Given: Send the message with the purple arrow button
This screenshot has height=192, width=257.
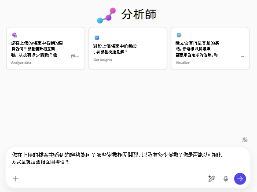Looking at the screenshot, I should (x=240, y=179).
